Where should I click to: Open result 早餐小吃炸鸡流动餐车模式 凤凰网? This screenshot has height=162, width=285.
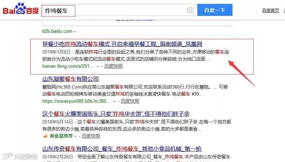122,44
